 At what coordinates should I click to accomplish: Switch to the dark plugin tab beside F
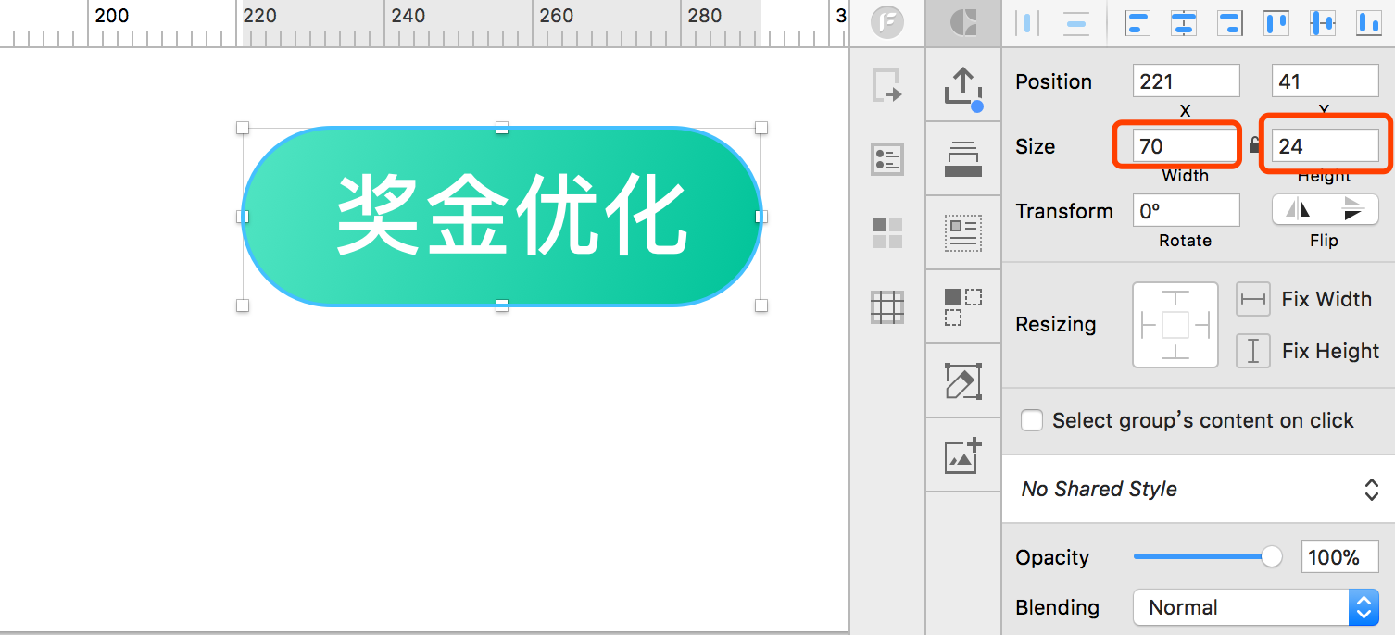point(962,22)
